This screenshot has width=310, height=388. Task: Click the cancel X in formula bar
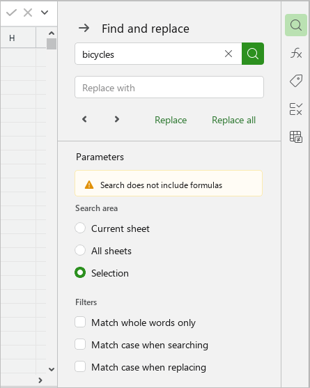point(28,13)
